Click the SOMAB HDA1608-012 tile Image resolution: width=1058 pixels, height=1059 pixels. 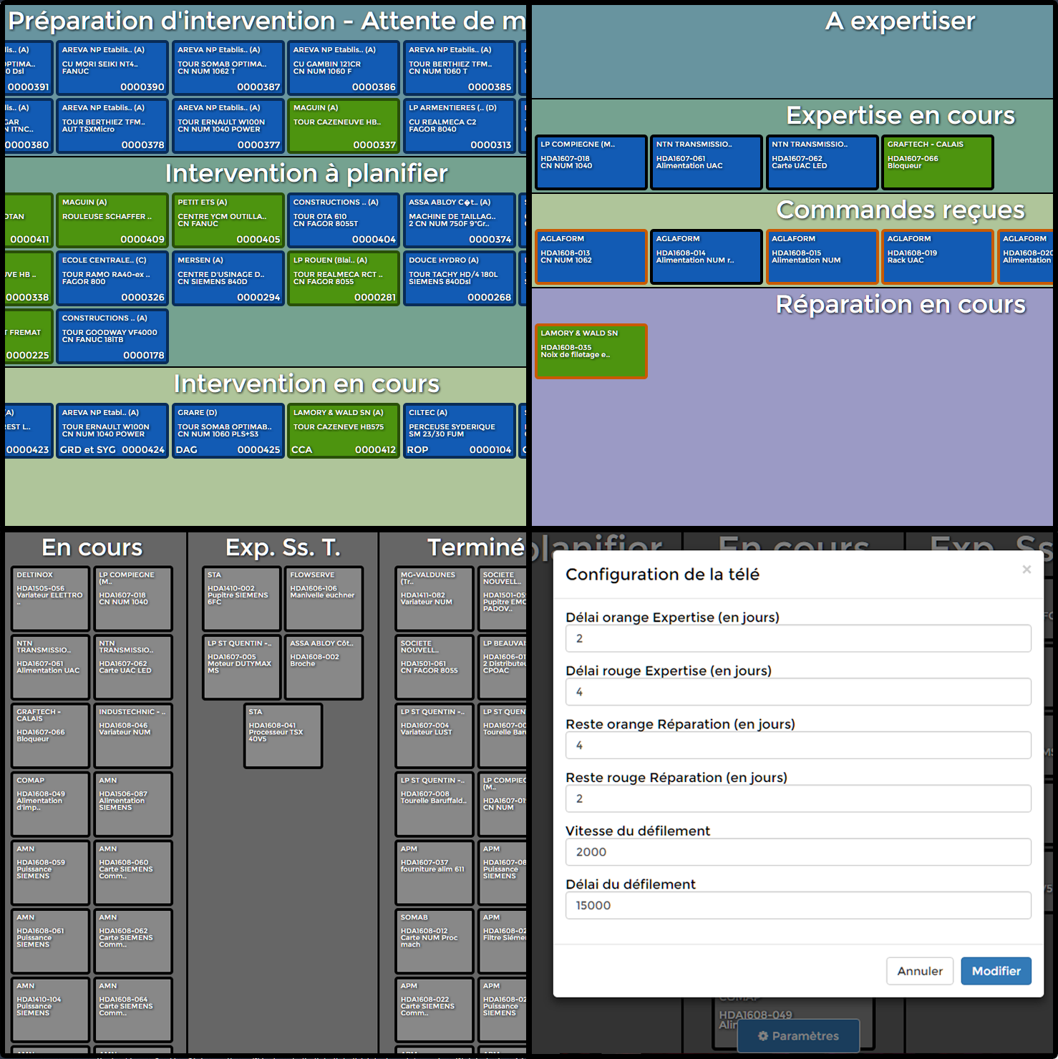[434, 940]
